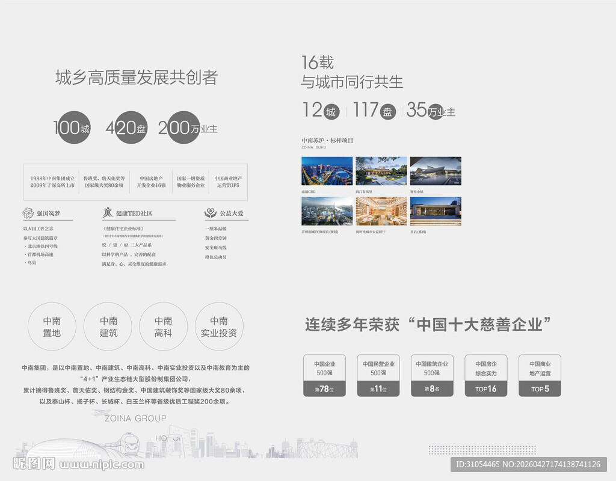Click the 中南苏沪·标杆项目 label
This screenshot has height=481, width=616.
[x=327, y=140]
